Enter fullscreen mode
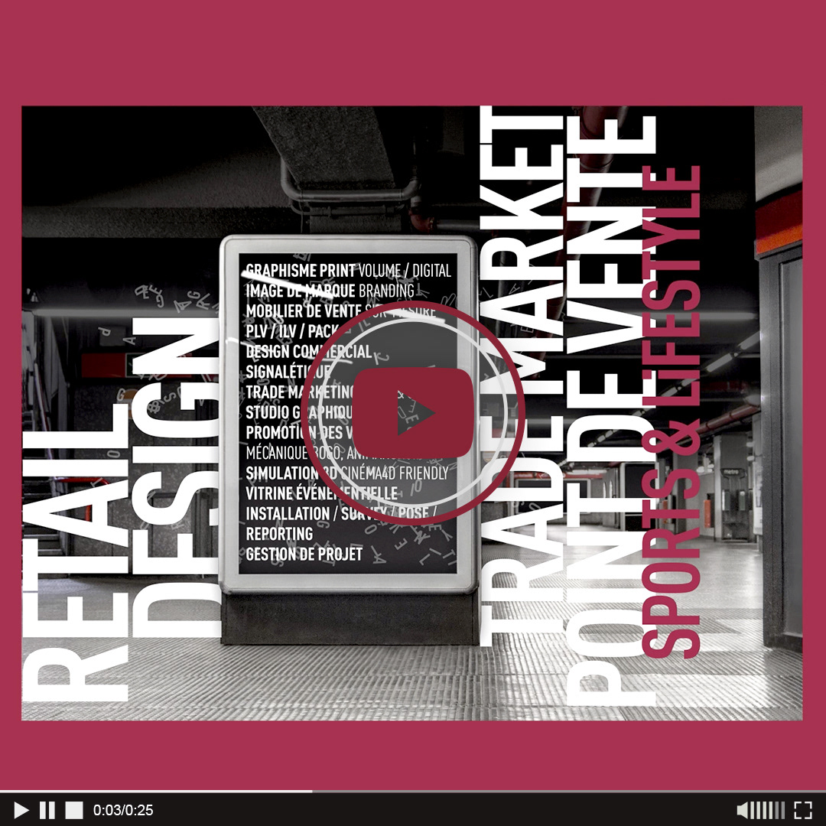The height and width of the screenshot is (826, 826). click(x=803, y=810)
